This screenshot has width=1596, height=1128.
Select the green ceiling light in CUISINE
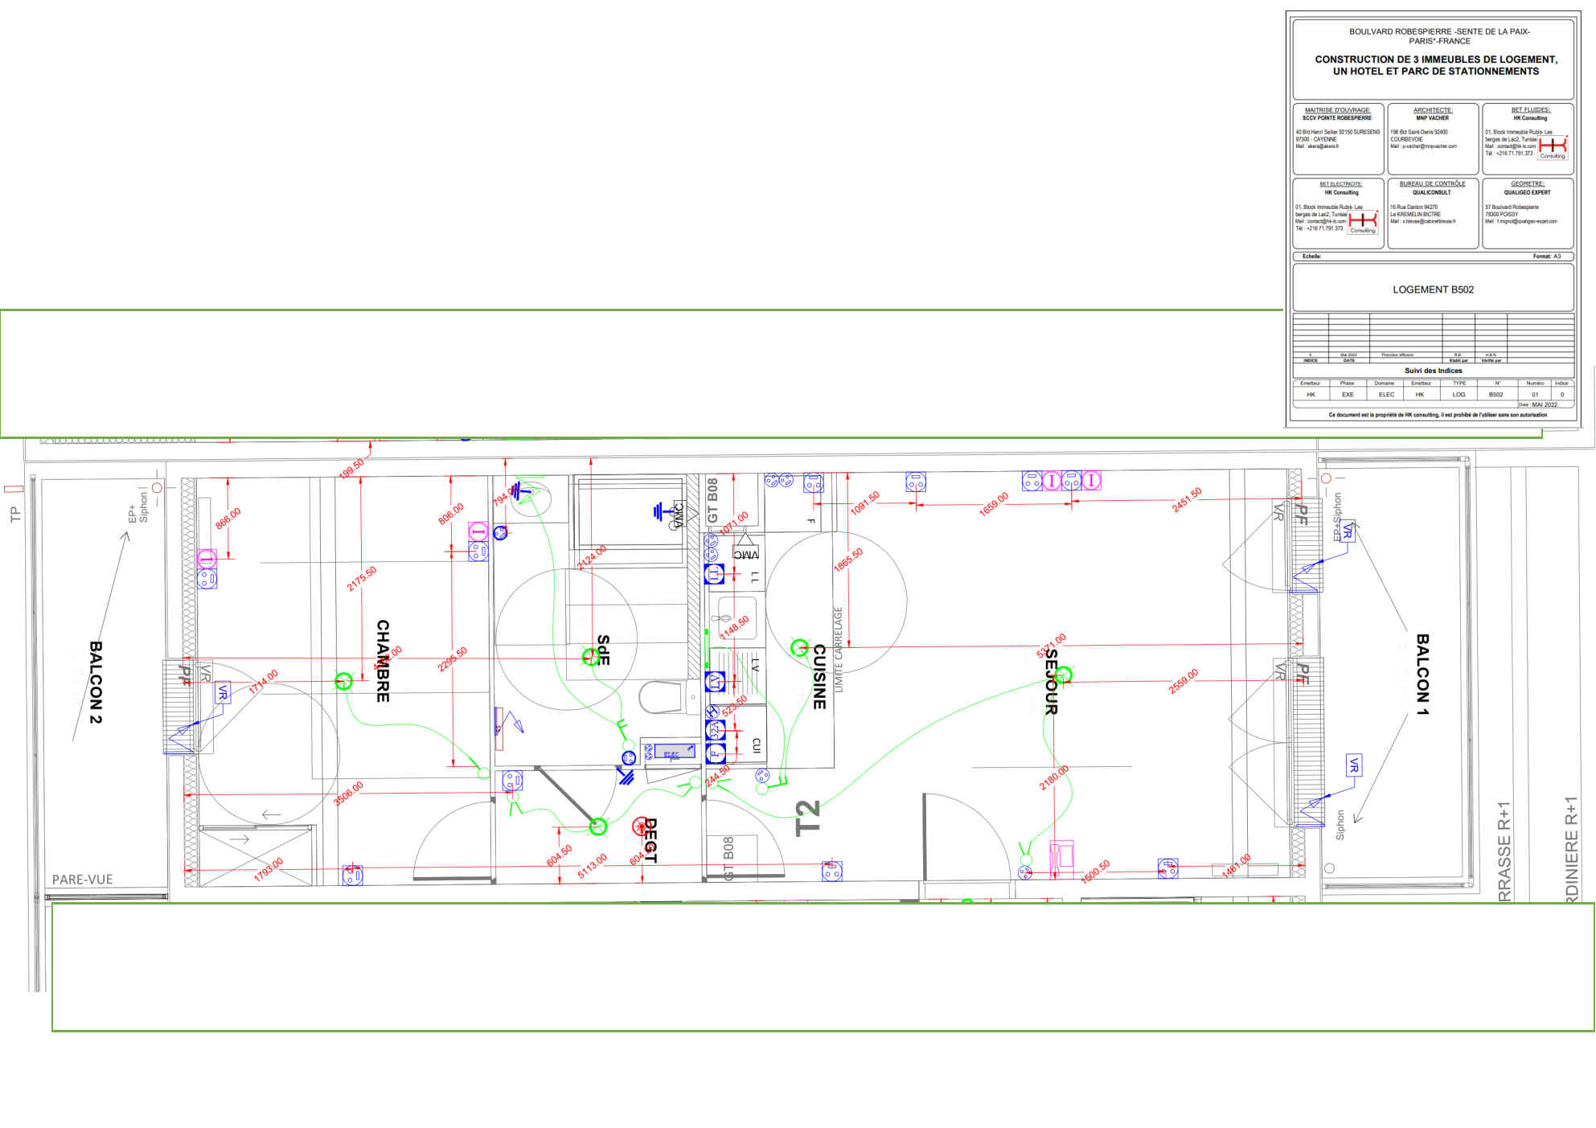point(799,648)
